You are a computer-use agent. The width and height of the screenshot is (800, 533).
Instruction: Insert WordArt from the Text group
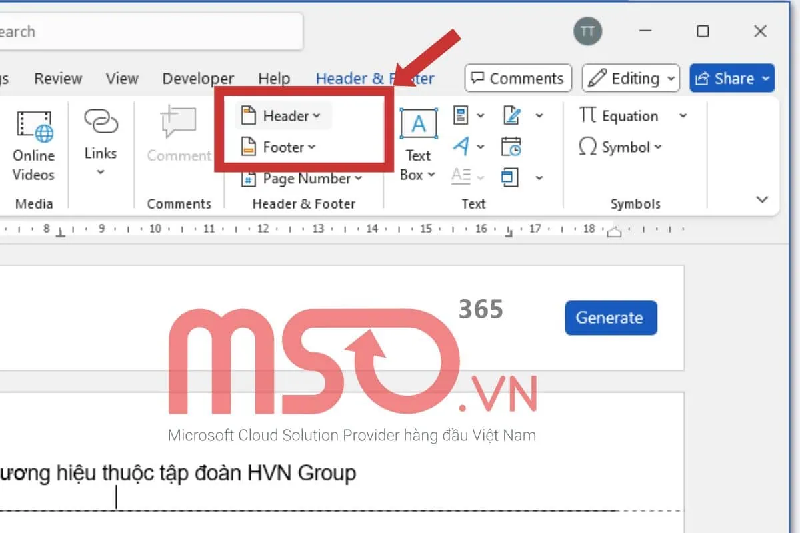pyautogui.click(x=461, y=147)
